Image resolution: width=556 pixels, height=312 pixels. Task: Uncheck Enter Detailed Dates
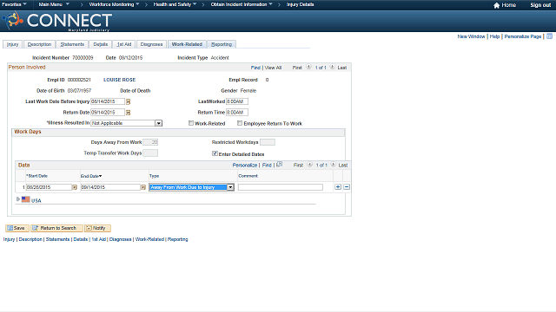[215, 153]
